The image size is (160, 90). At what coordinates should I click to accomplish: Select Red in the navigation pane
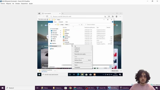[x=53, y=49]
